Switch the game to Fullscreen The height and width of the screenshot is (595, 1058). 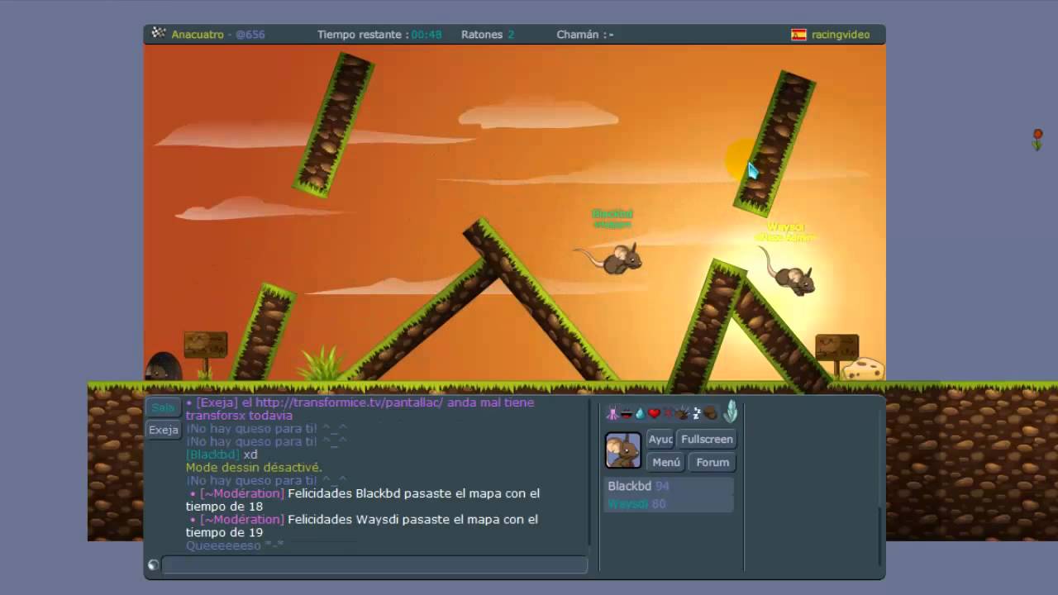[x=707, y=439]
